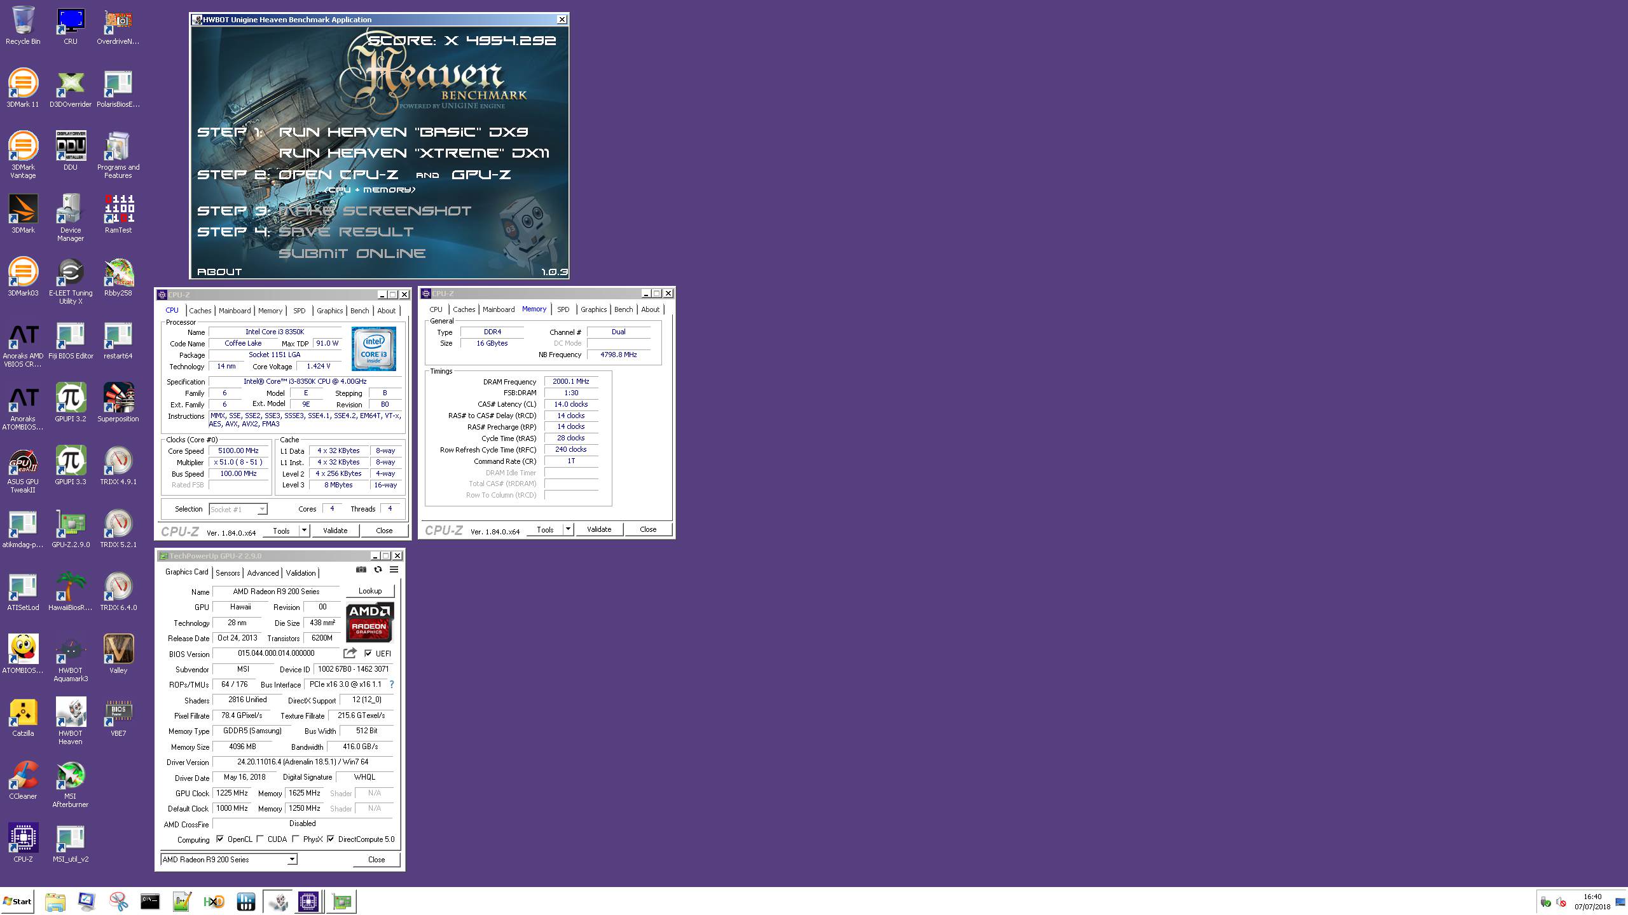Toggle the DirectCompute 5.0 checkbox
1628x915 pixels.
[x=331, y=839]
